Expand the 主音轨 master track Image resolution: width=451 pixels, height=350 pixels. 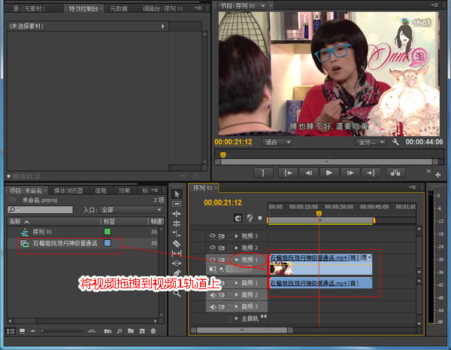coord(237,318)
